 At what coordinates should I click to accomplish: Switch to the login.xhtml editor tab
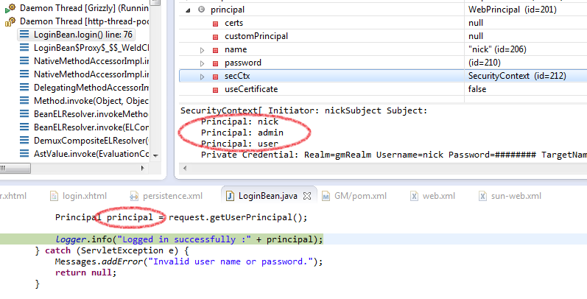[x=79, y=196]
